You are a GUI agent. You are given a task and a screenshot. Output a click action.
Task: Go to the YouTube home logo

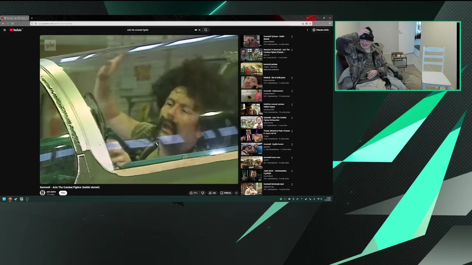click(16, 30)
